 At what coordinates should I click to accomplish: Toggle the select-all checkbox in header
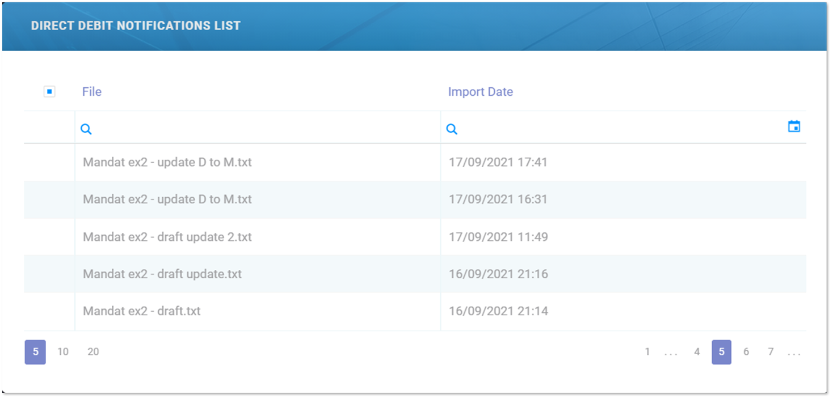[x=49, y=91]
